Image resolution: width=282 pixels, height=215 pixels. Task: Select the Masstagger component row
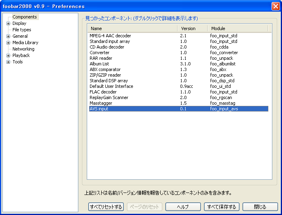click(x=179, y=103)
